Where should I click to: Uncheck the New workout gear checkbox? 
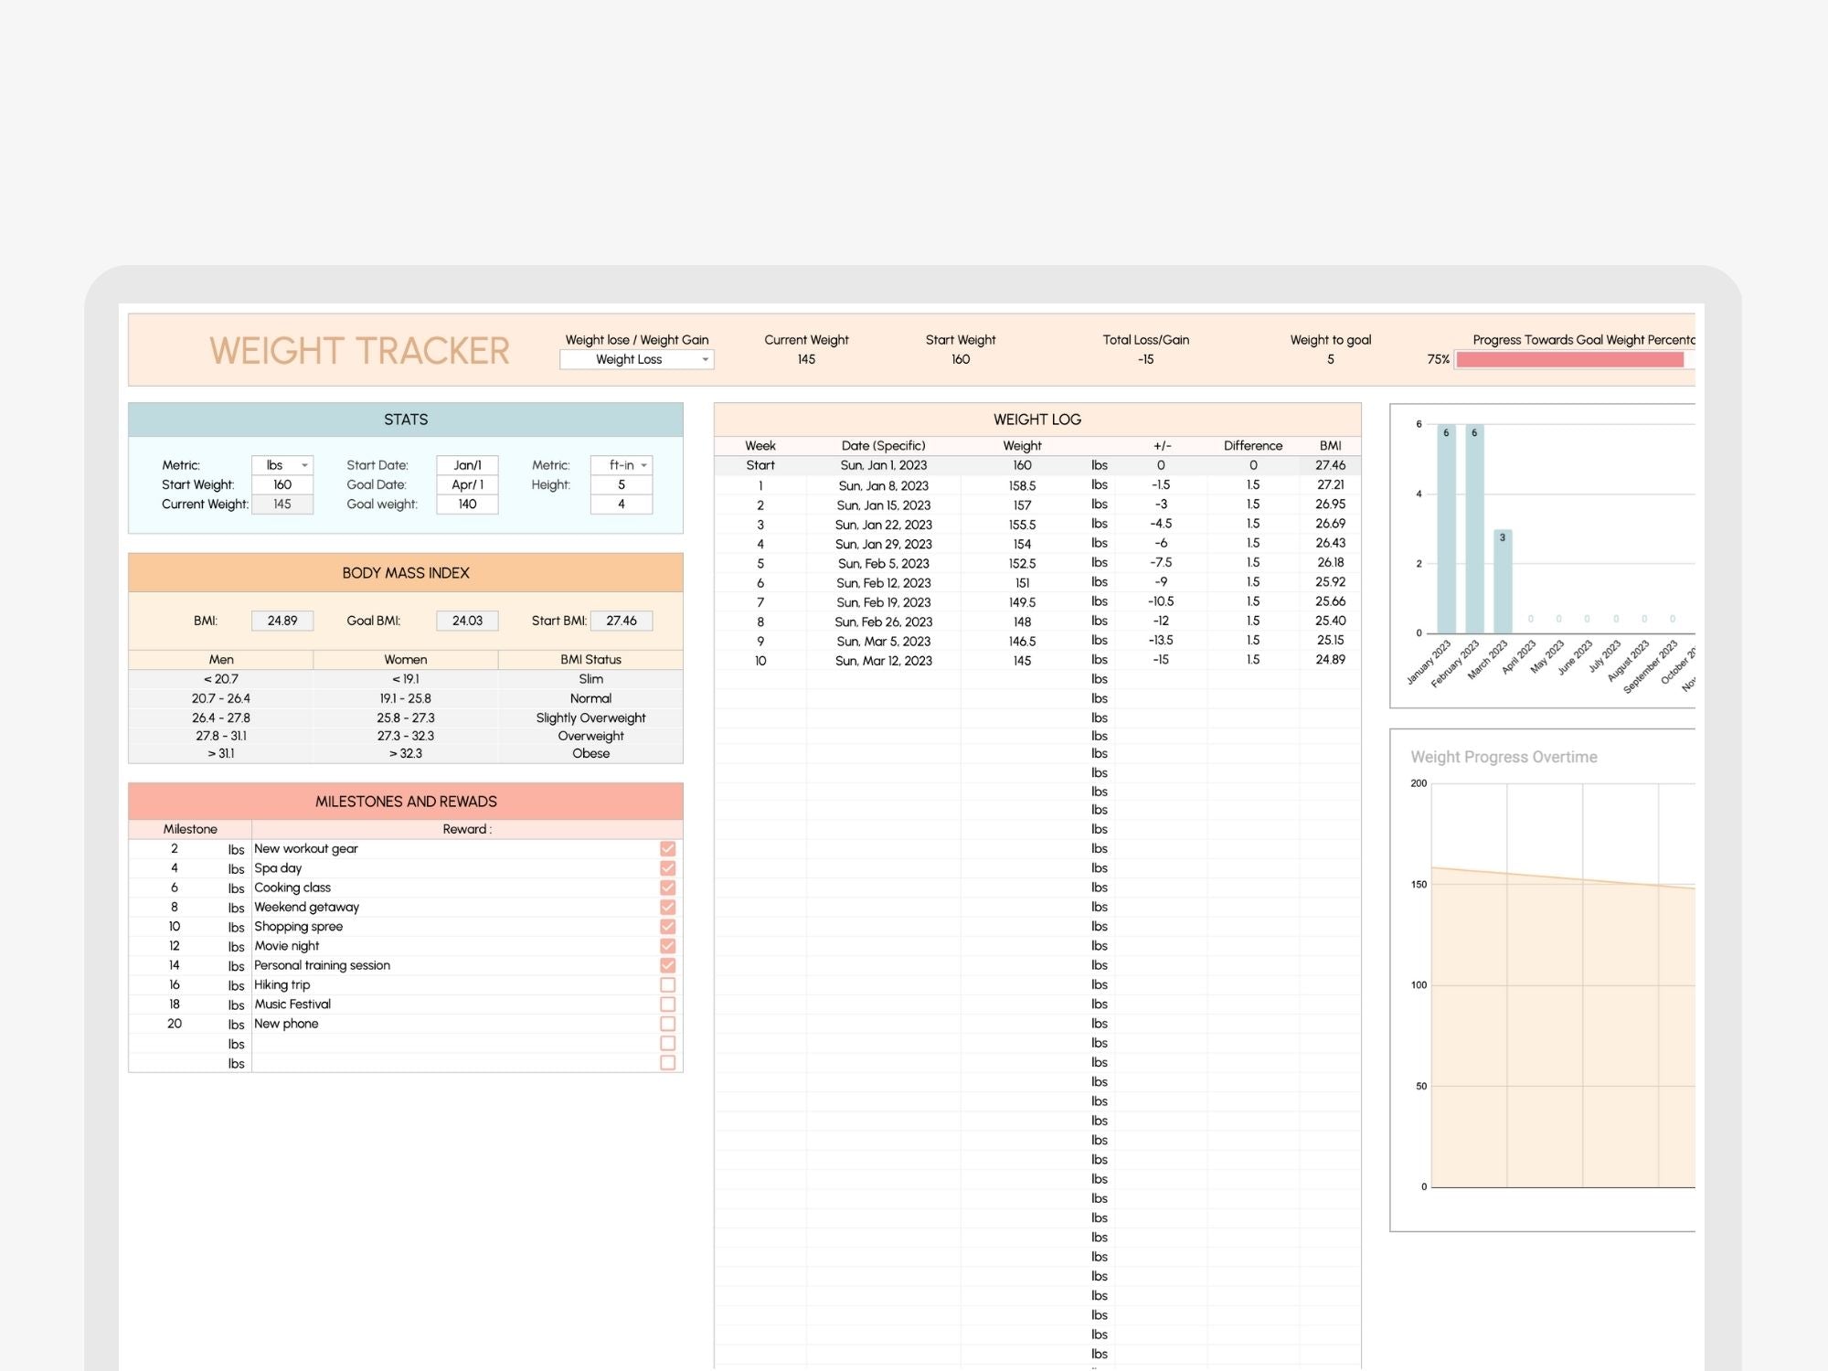(667, 848)
